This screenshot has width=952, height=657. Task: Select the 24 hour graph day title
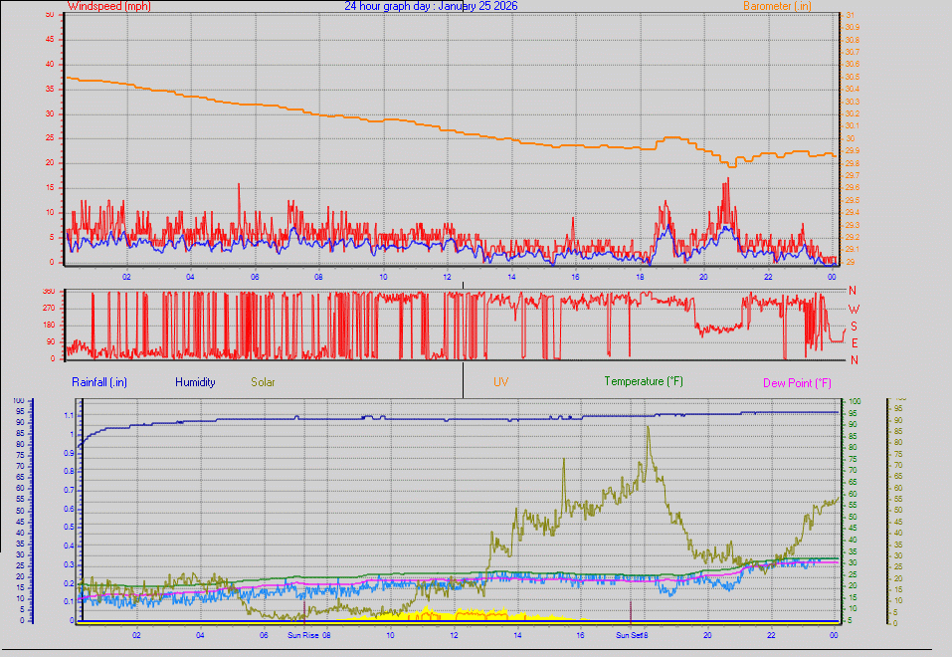point(431,6)
